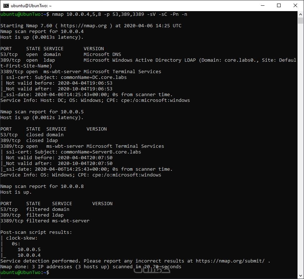Click 'Host is up (0.0012s latency)' line

click(x=42, y=118)
